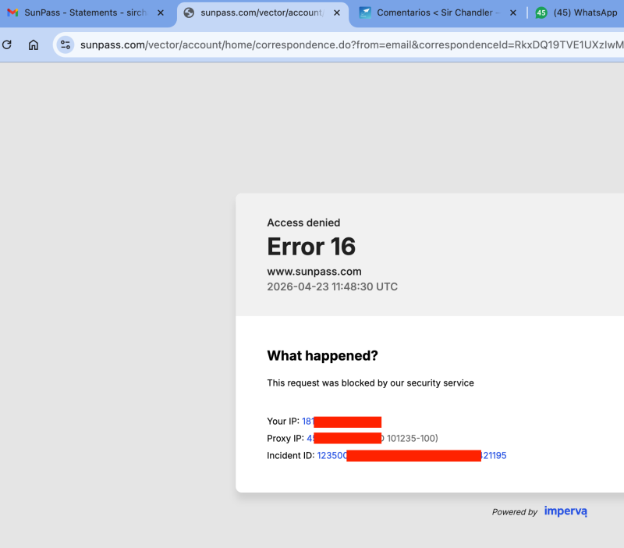The height and width of the screenshot is (548, 624).
Task: Click the Your IP address link
Action: pos(307,422)
